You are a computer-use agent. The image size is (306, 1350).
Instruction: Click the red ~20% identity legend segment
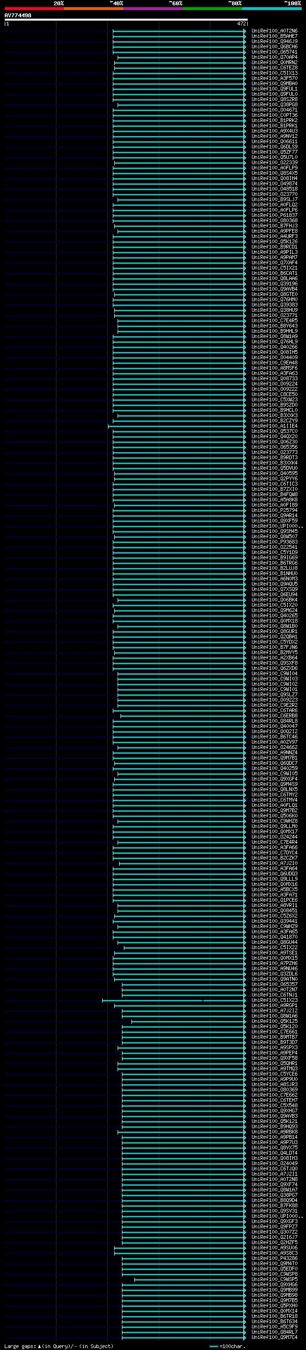(x=34, y=9)
